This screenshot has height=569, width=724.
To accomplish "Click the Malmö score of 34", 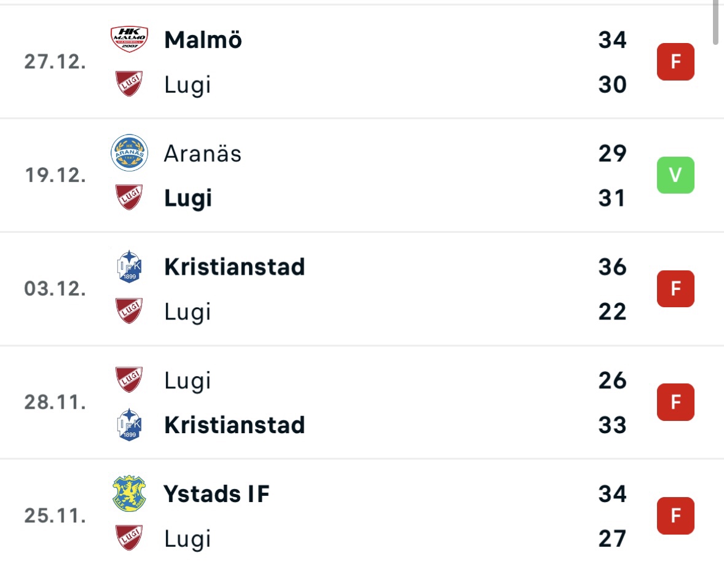I will 612,40.
